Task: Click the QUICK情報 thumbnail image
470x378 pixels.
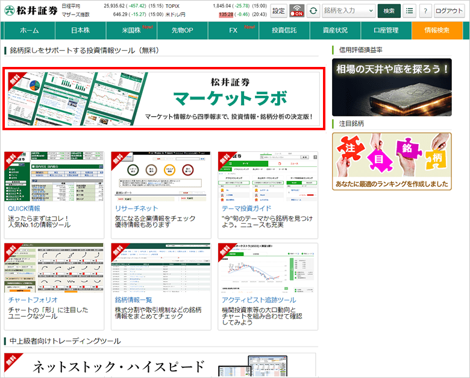Action: tap(54, 177)
